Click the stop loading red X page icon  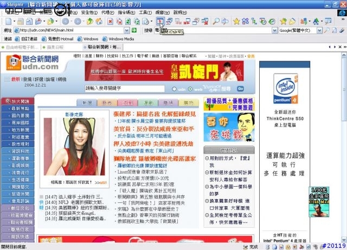(x=110, y=22)
